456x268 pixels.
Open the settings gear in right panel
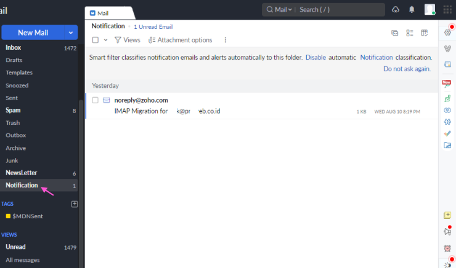coord(447,33)
